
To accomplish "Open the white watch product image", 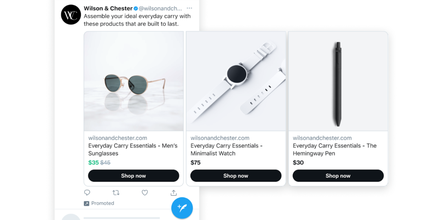I will click(x=236, y=81).
